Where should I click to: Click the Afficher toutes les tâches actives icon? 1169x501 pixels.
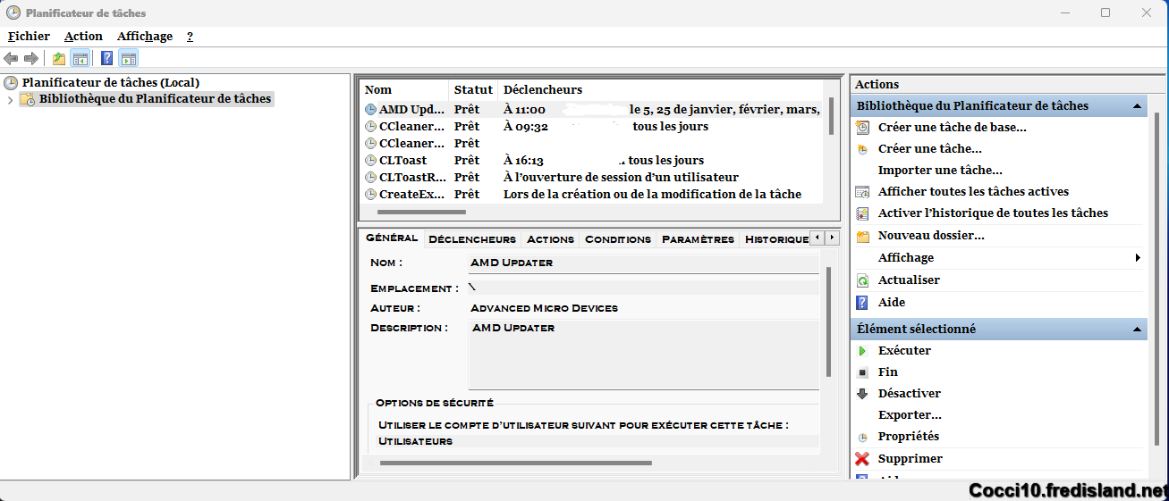pos(862,192)
